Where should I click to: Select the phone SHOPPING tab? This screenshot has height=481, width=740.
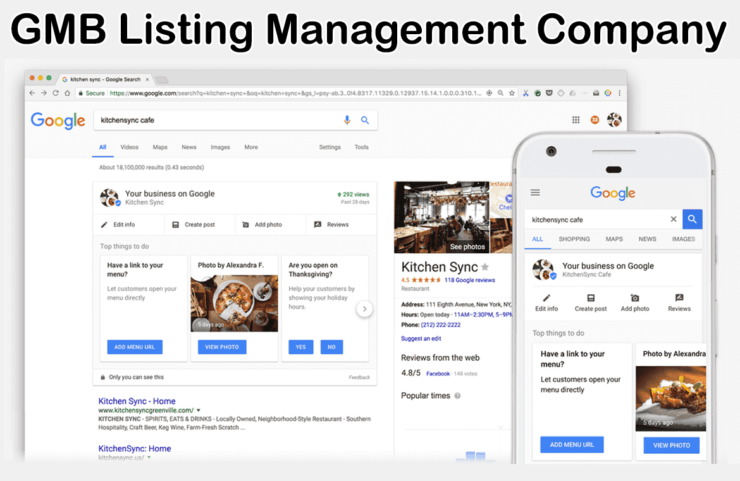click(574, 239)
